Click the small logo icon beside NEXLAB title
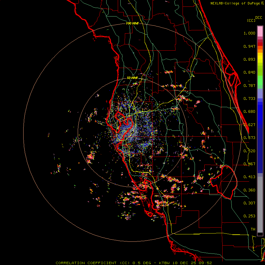 click(x=262, y=3)
